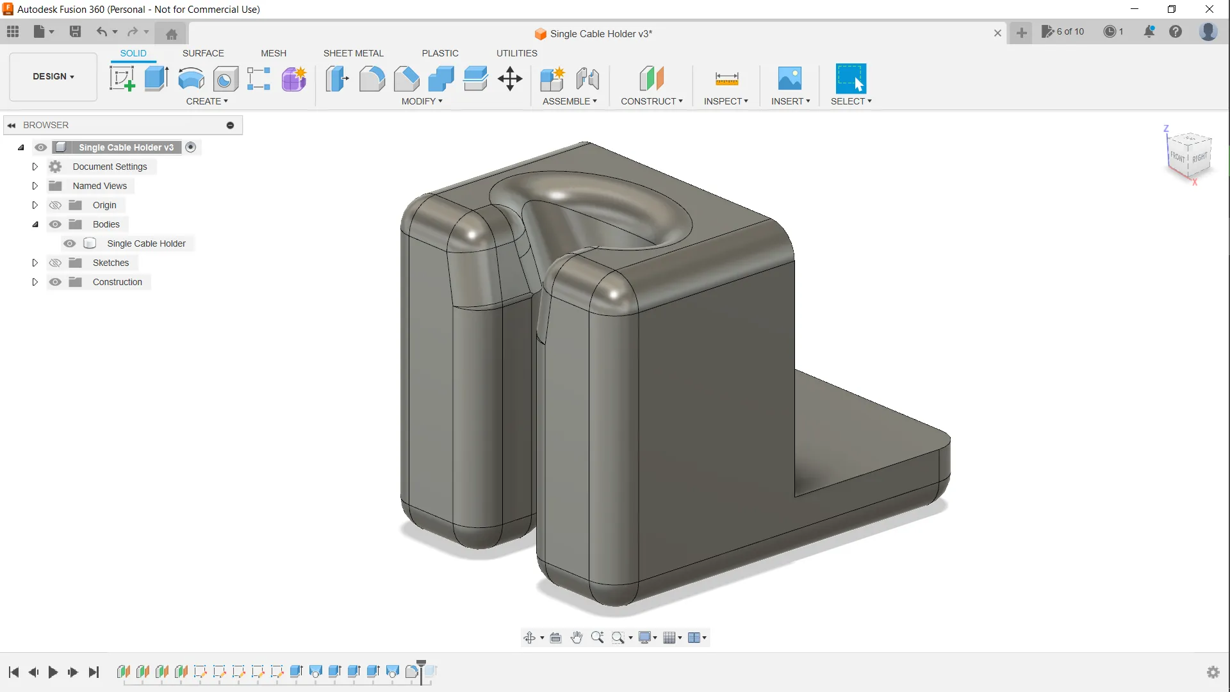Select the Revolve tool icon
1230x692 pixels.
pyautogui.click(x=191, y=79)
